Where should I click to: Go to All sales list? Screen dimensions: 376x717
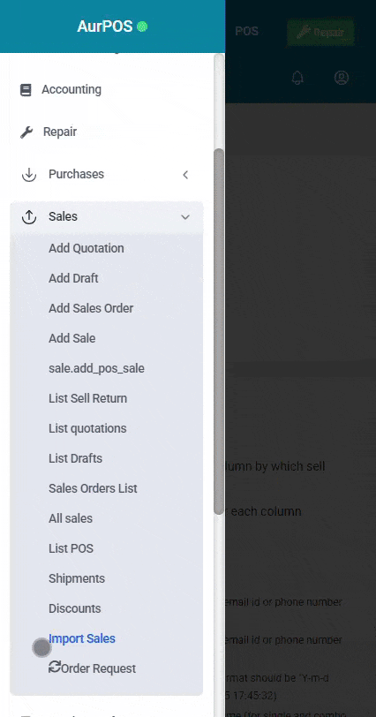pos(71,518)
